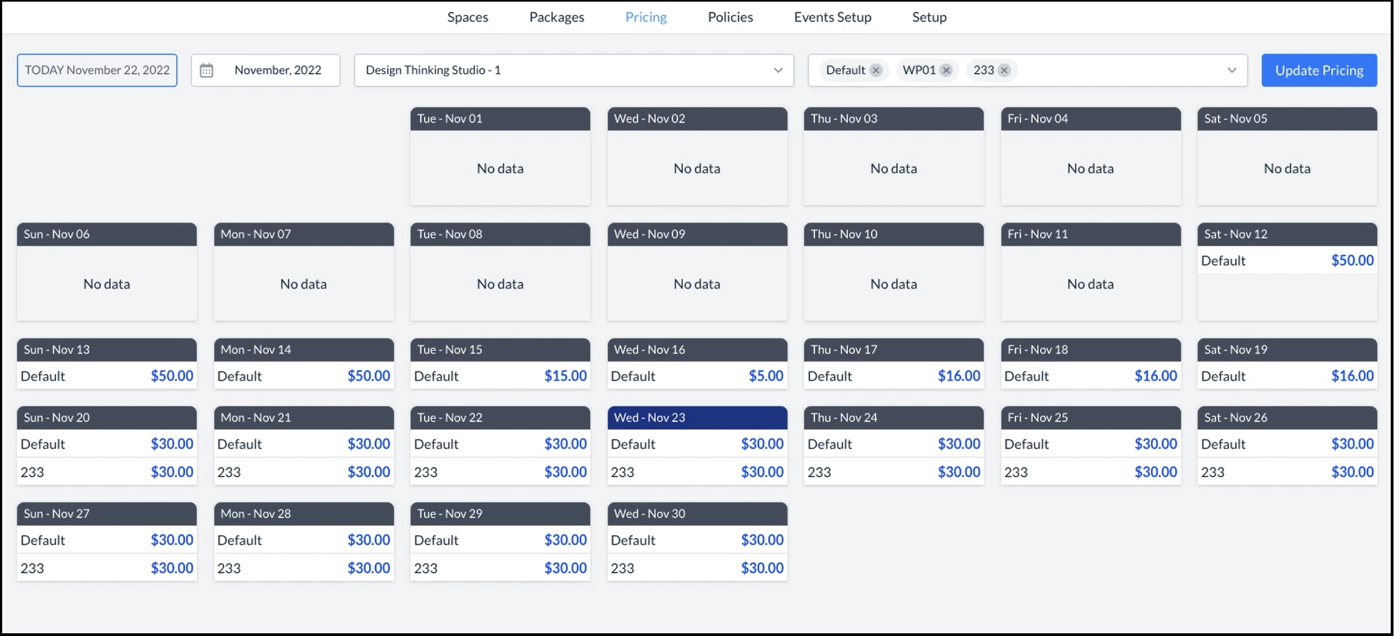Expand the pricing tags dropdown arrow

tap(1232, 70)
